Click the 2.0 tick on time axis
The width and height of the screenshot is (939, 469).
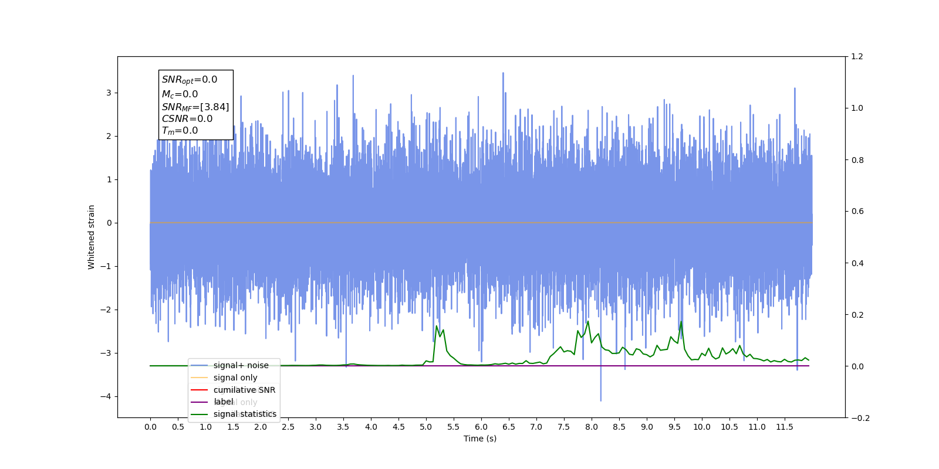[x=261, y=427]
